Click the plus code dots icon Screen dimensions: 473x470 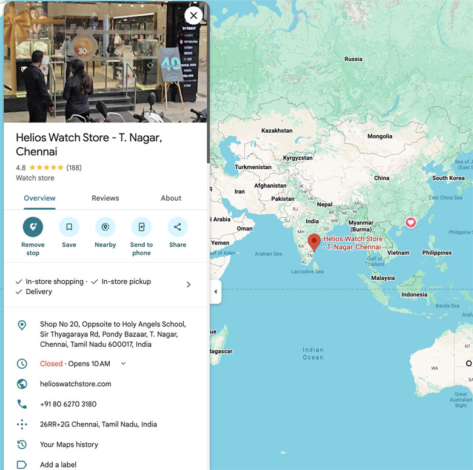(22, 424)
